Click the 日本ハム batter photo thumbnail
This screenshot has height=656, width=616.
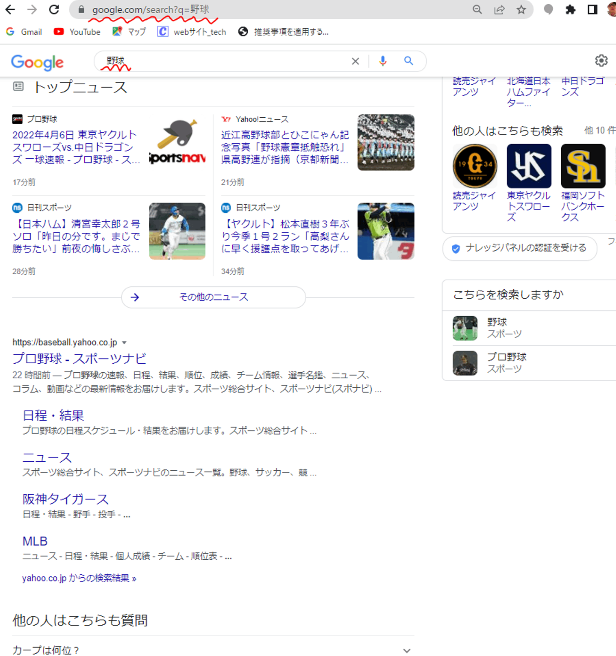click(177, 231)
